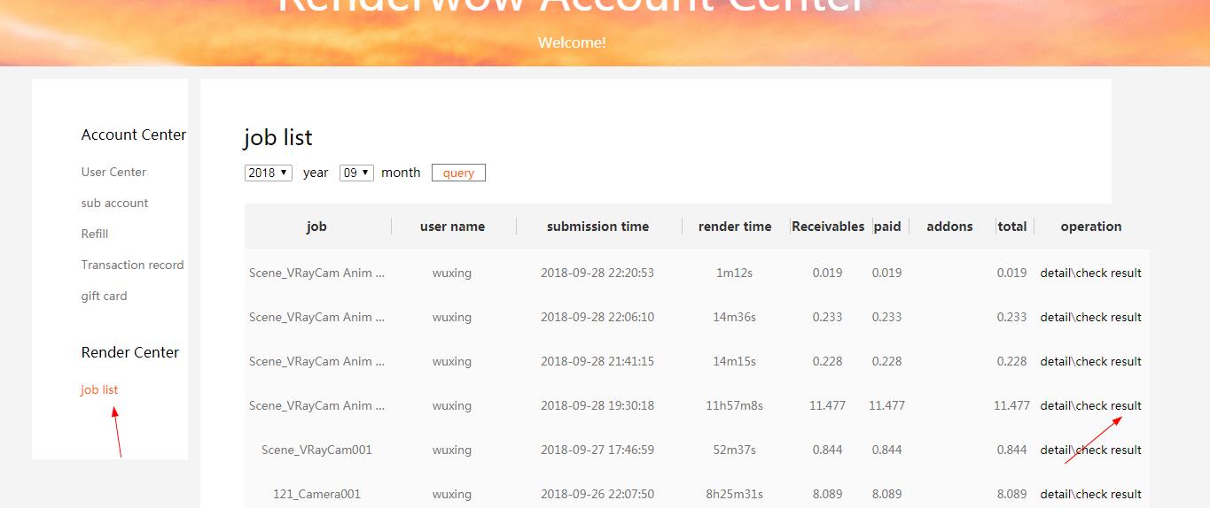
Task: Click the render time column header
Action: pyautogui.click(x=735, y=227)
